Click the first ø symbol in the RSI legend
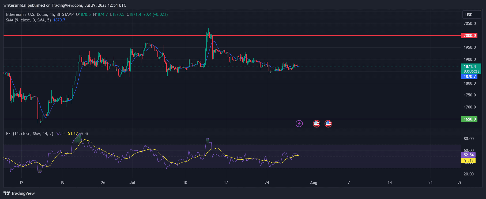 (82, 134)
